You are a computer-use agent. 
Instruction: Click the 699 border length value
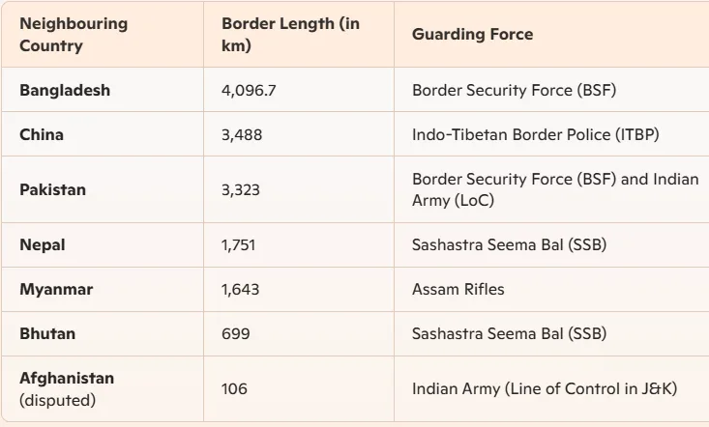click(235, 333)
